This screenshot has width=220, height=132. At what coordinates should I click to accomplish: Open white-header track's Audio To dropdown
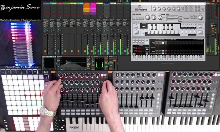click(113, 25)
